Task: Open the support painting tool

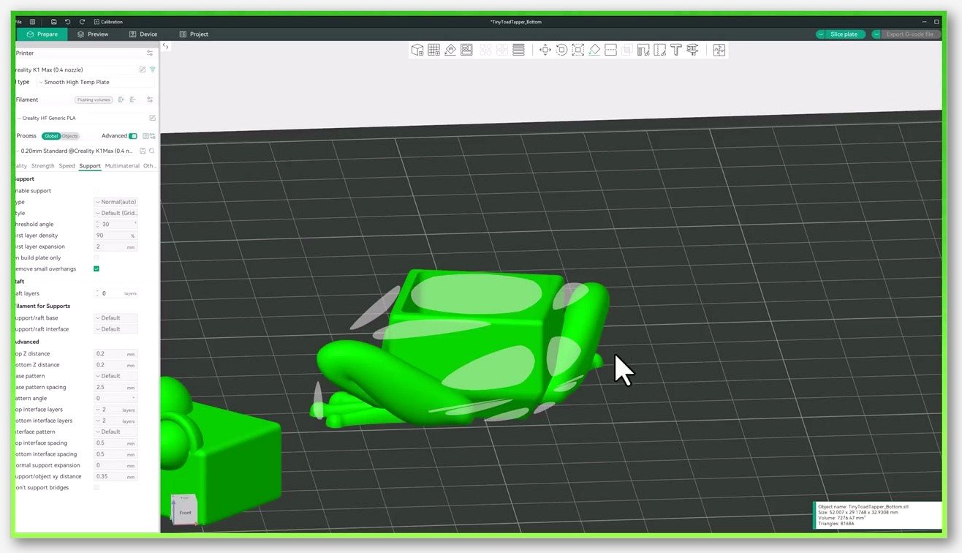Action: point(643,50)
